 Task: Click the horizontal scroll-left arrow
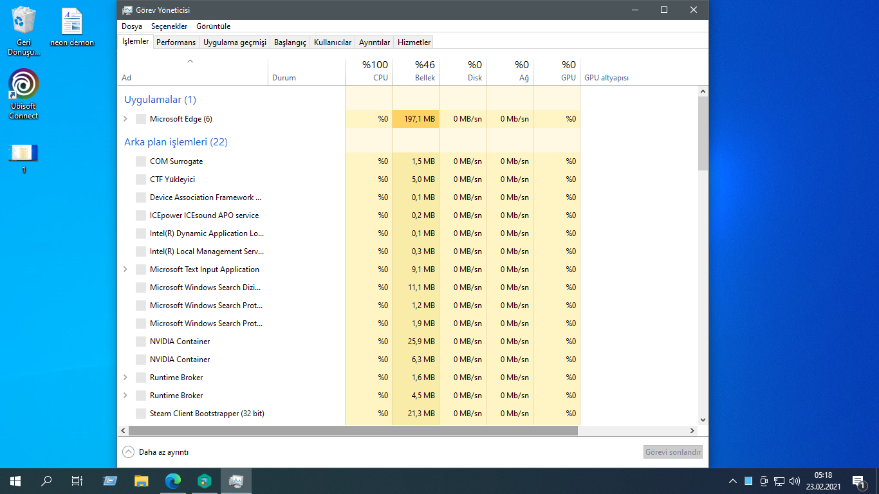(x=124, y=431)
